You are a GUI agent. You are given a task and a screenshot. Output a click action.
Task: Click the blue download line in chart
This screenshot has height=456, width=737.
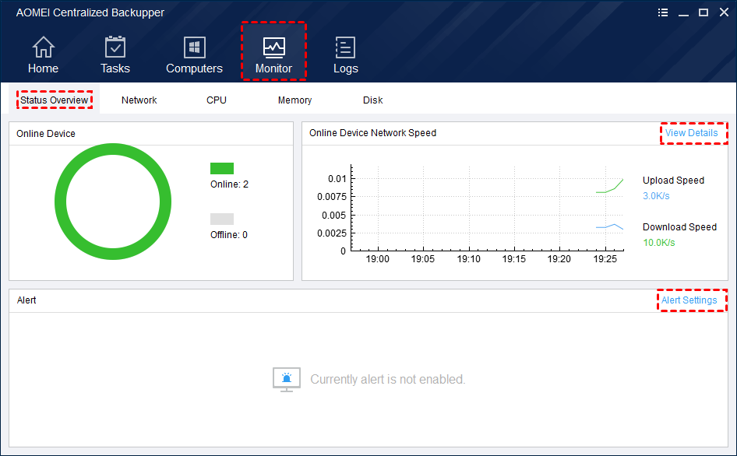pos(610,226)
